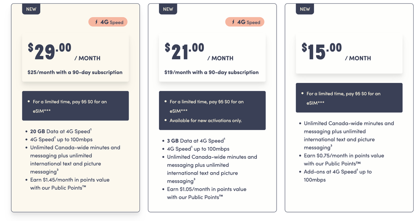420x221 pixels.
Task: Click the Earn $1.05/month points line
Action: (206, 193)
